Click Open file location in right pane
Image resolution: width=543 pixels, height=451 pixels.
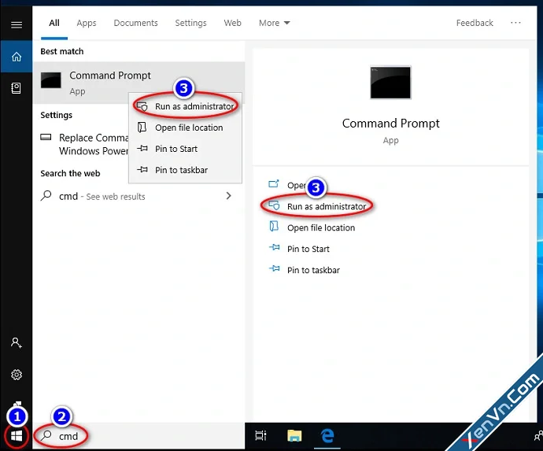[312, 227]
